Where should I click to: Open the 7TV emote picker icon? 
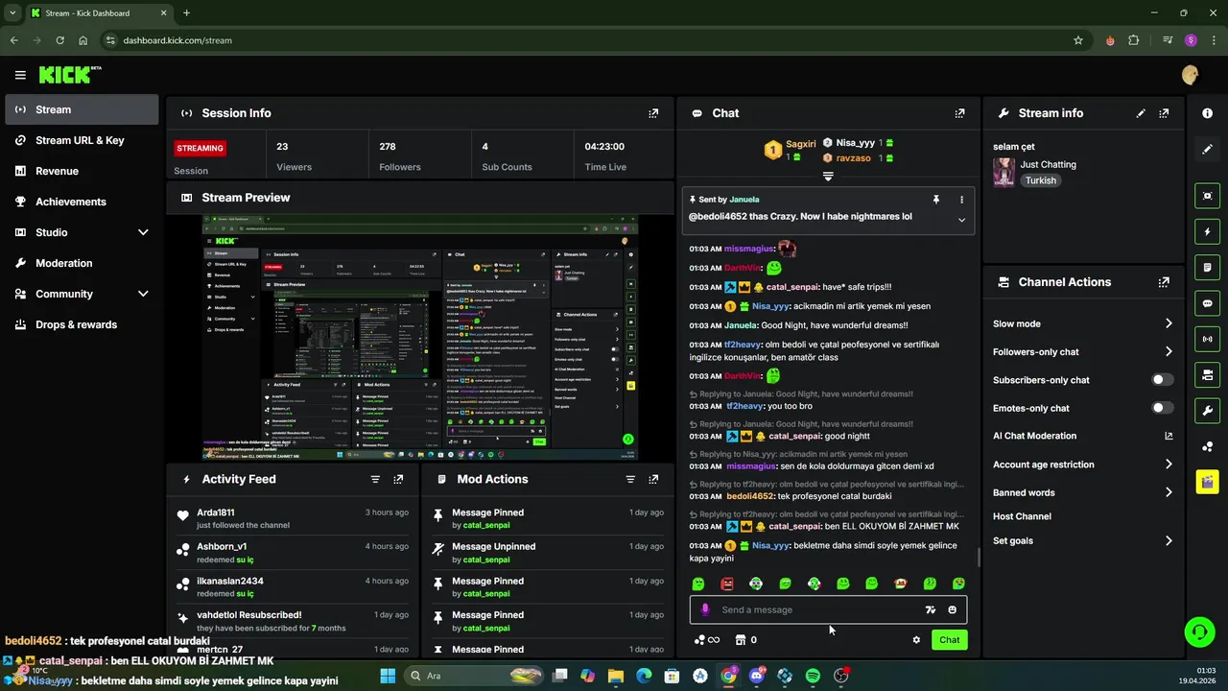(930, 609)
